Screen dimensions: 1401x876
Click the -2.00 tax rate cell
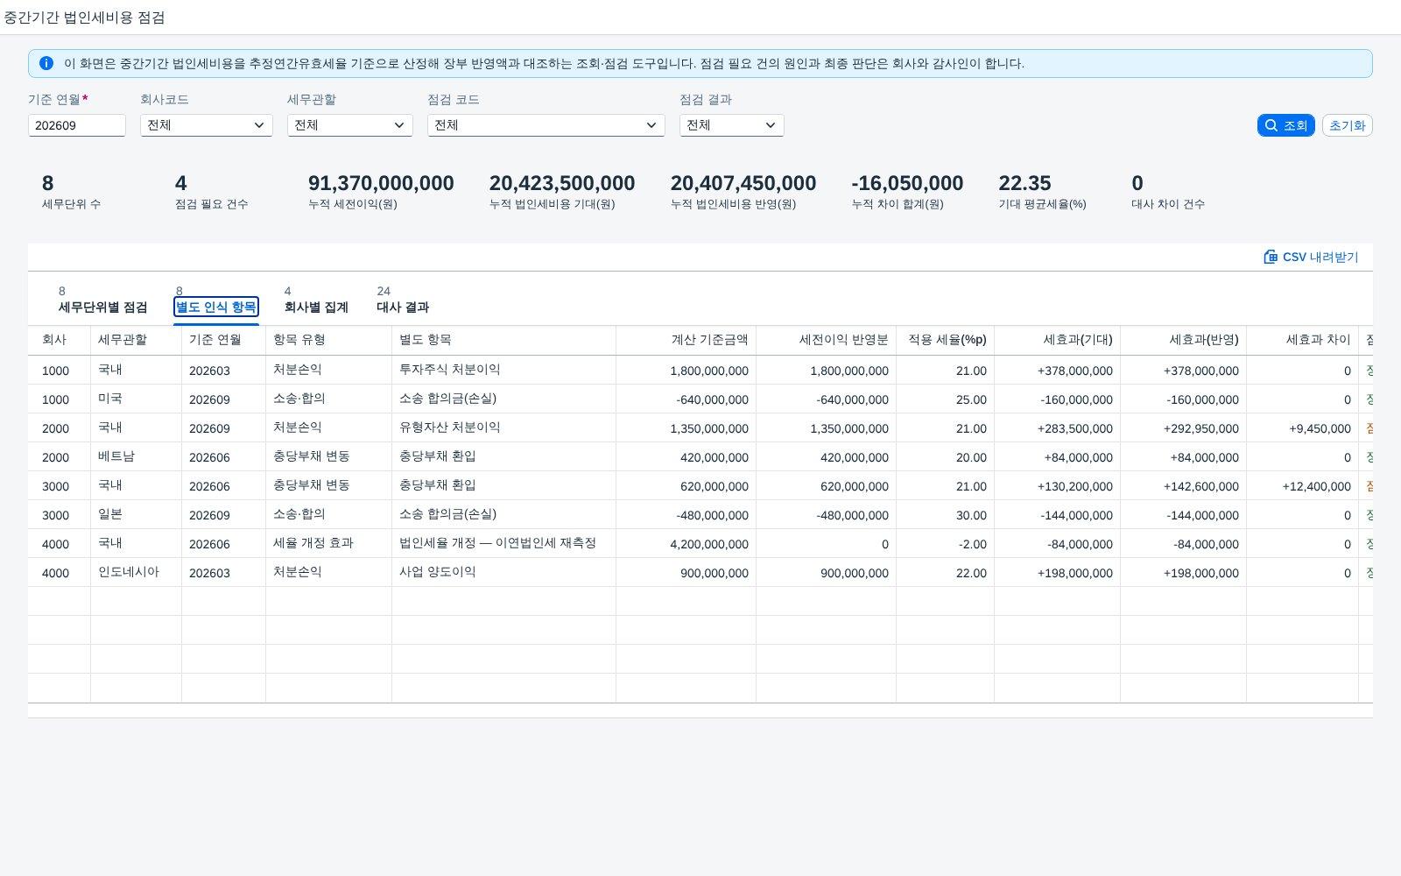point(946,544)
